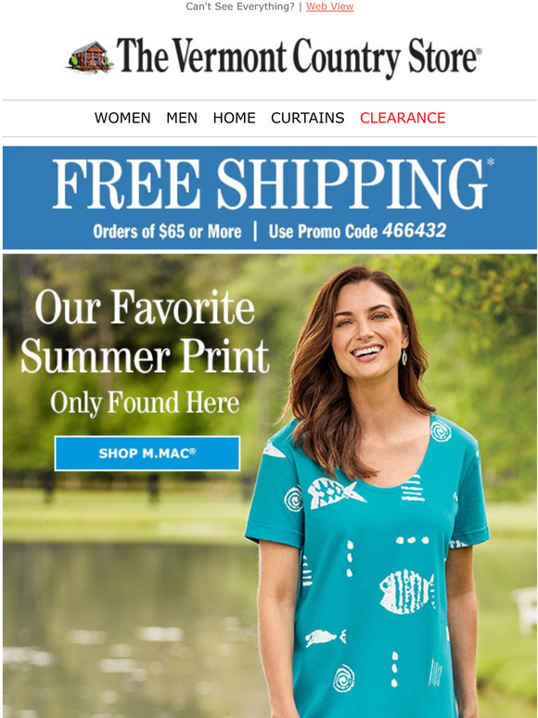
Task: Visit the red CLEARANCE link
Action: click(x=403, y=118)
